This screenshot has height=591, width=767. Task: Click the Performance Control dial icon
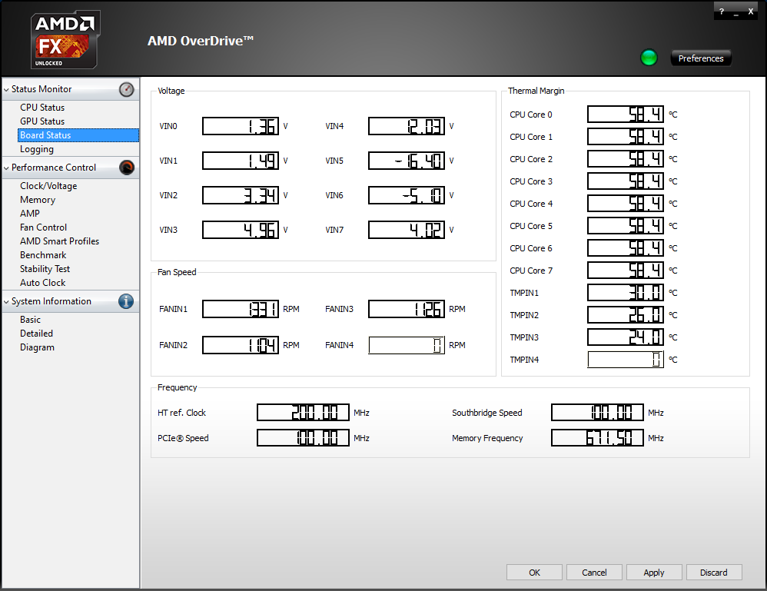click(126, 168)
